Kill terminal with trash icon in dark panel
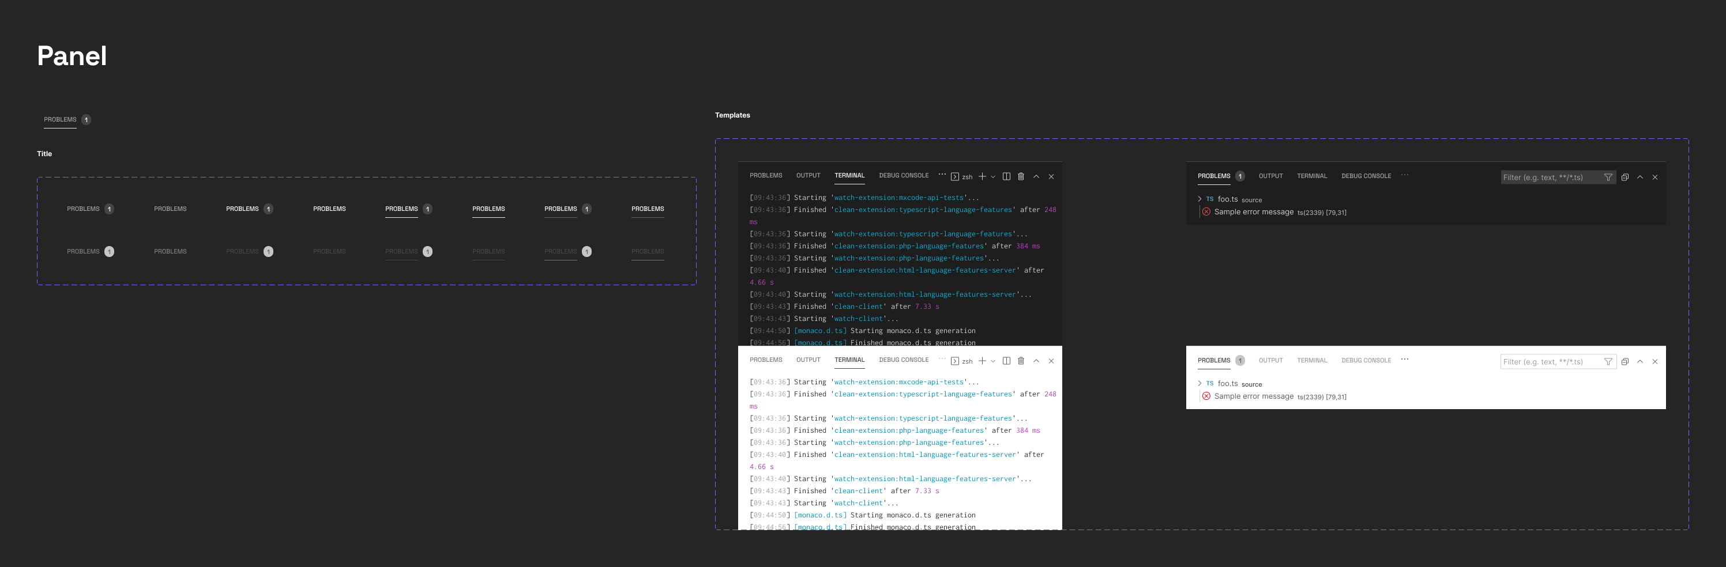1726x567 pixels. click(1021, 177)
